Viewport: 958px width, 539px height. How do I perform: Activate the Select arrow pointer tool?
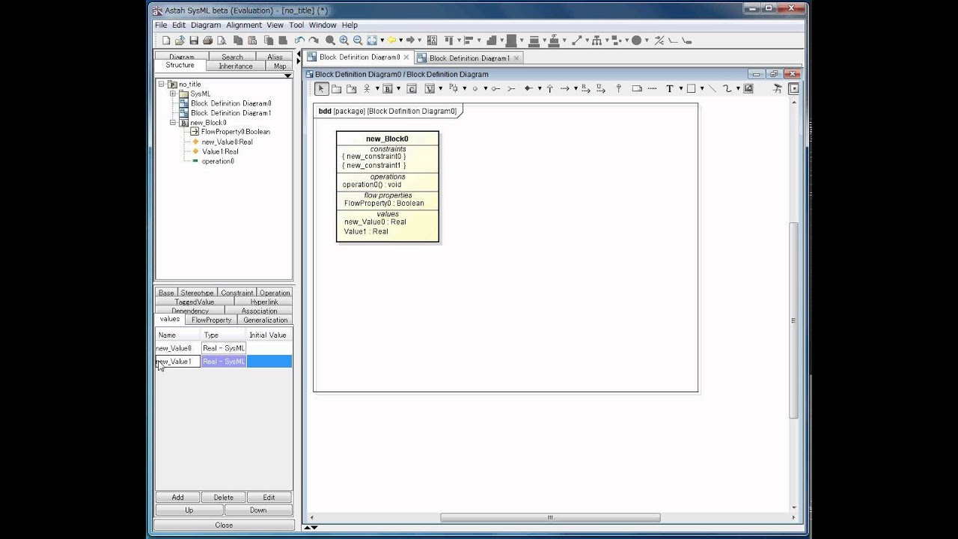click(321, 88)
